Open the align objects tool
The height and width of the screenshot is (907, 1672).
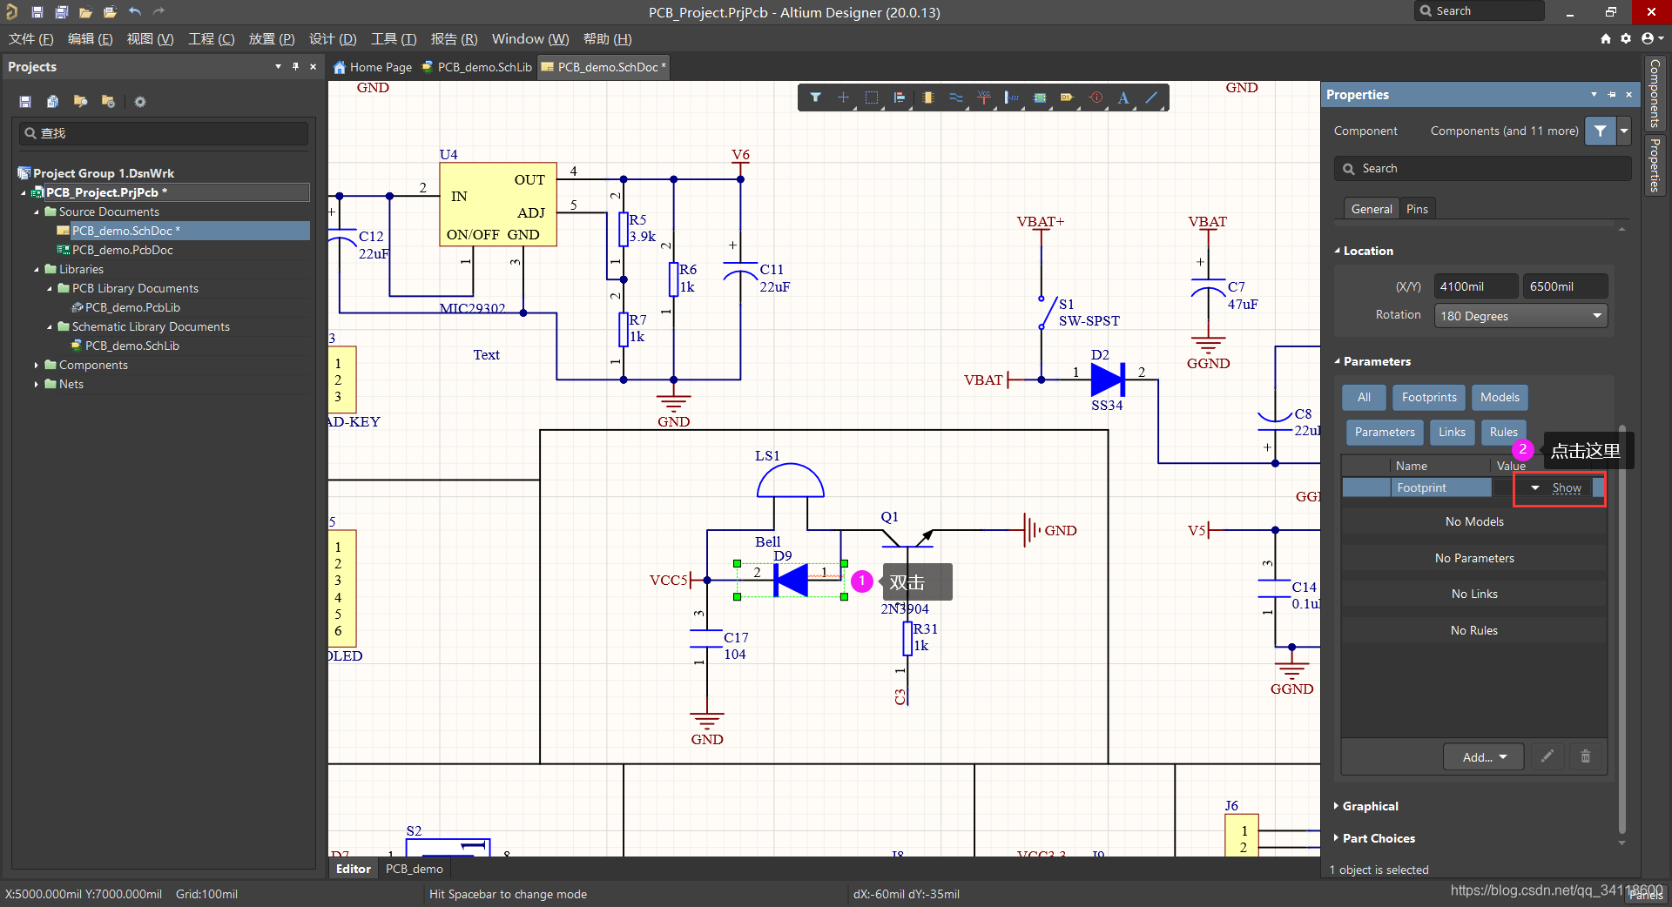click(x=900, y=97)
